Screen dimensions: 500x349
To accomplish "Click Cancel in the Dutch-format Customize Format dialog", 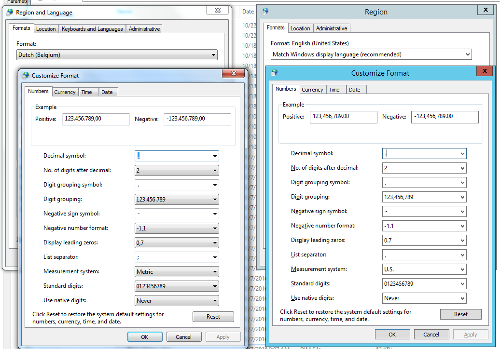I will (183, 337).
